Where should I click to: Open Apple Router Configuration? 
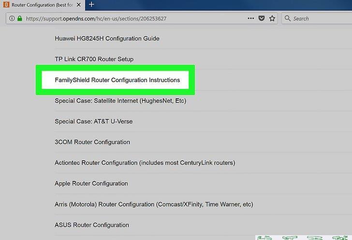coord(91,183)
